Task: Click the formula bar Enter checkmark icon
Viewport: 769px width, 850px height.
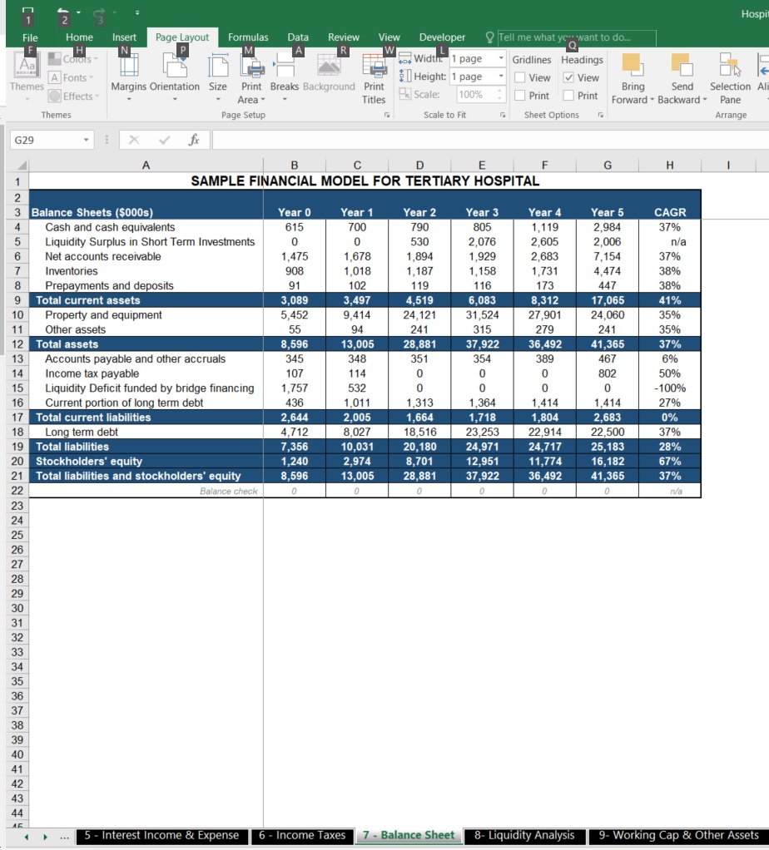Action: 164,140
